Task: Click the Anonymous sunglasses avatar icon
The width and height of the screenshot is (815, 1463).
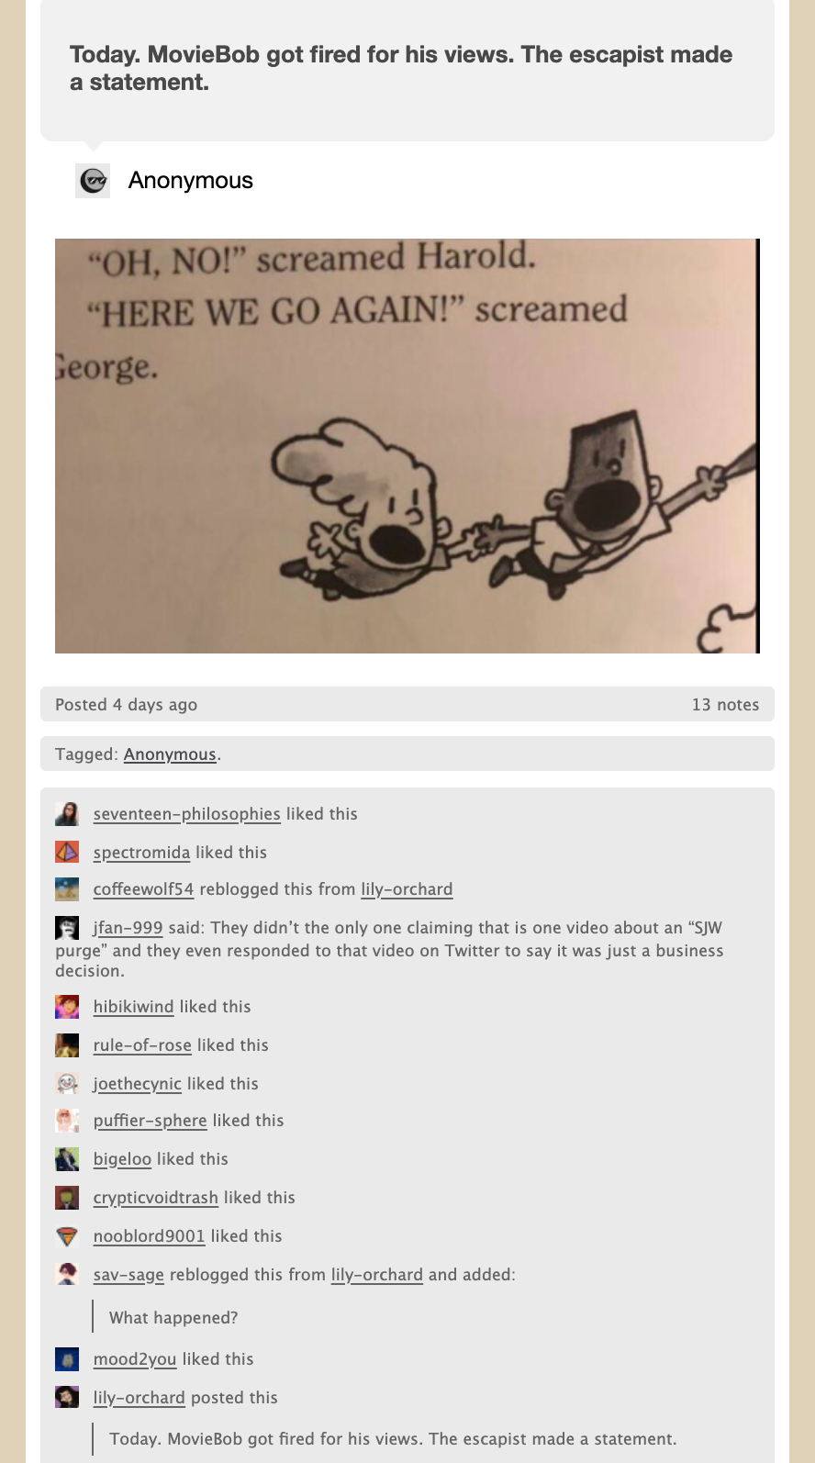Action: (x=93, y=181)
